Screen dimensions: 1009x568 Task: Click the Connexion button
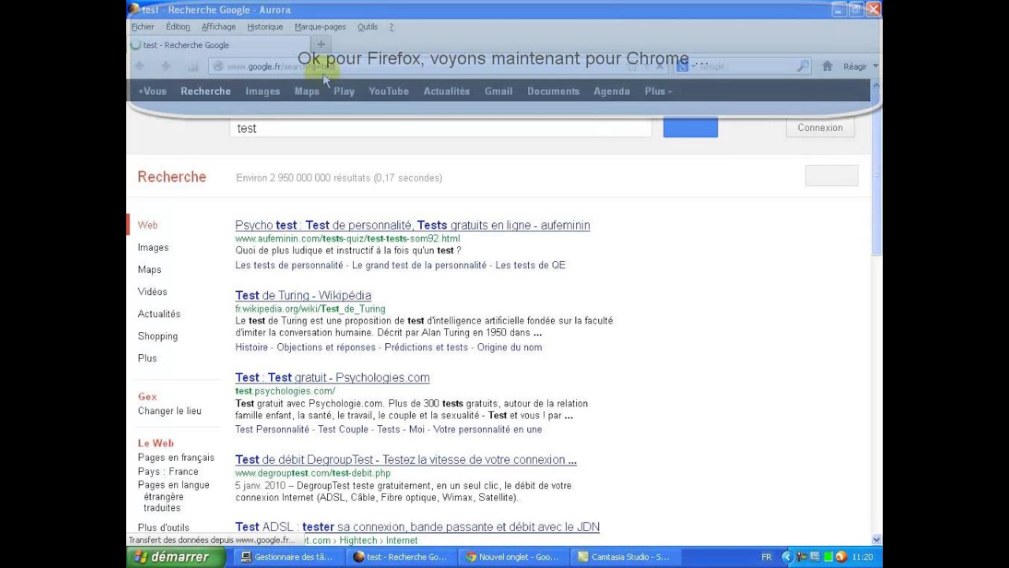click(820, 128)
